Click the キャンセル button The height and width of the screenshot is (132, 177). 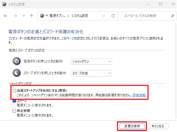click(x=158, y=126)
